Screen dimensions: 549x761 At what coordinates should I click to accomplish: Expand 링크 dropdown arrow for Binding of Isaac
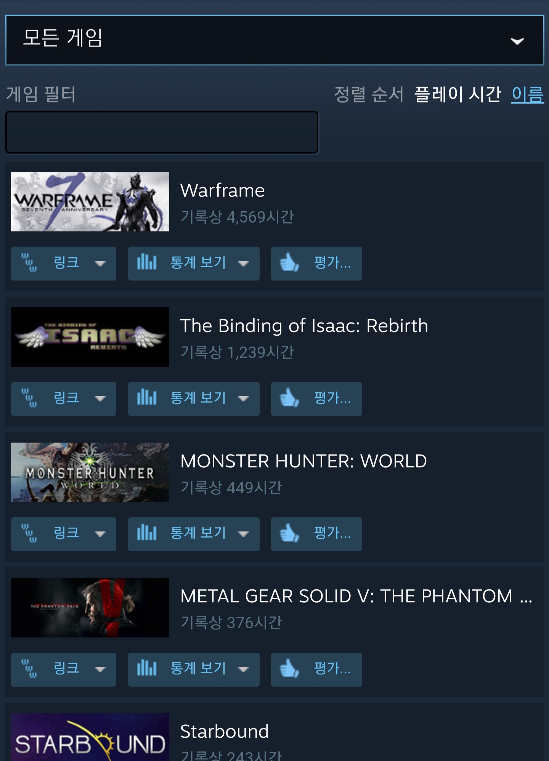point(100,399)
